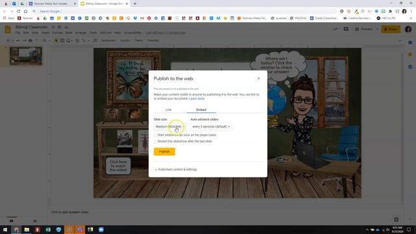Click the Background toolbar button
Screen dimensions: 416x234
(x=109, y=40)
